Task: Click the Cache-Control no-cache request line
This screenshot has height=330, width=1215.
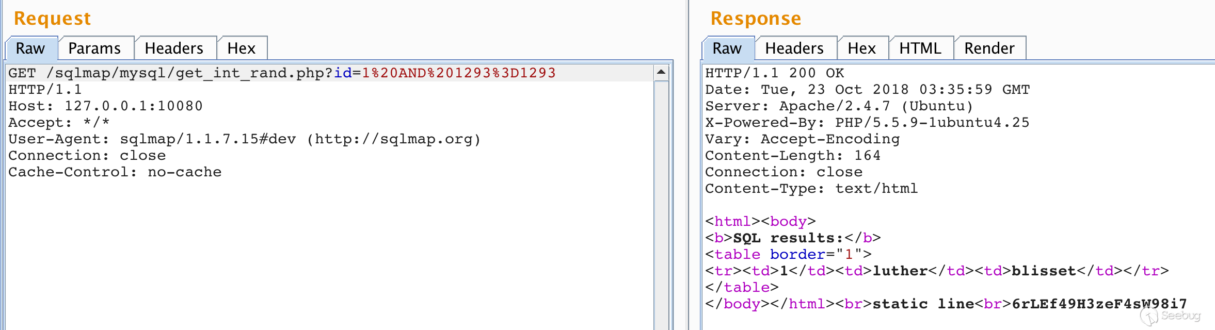Action: tap(115, 172)
